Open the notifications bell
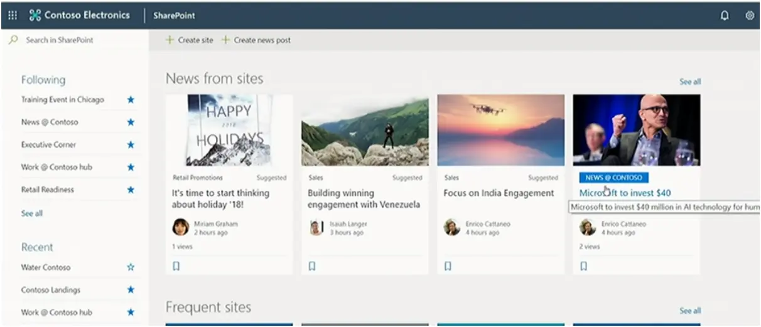This screenshot has height=327, width=761. [x=725, y=16]
